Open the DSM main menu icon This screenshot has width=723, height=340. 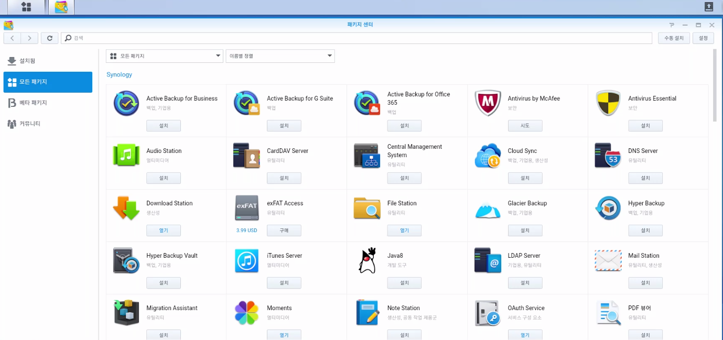point(26,7)
